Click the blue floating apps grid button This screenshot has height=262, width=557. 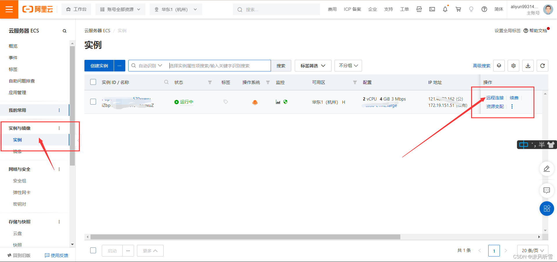547,209
